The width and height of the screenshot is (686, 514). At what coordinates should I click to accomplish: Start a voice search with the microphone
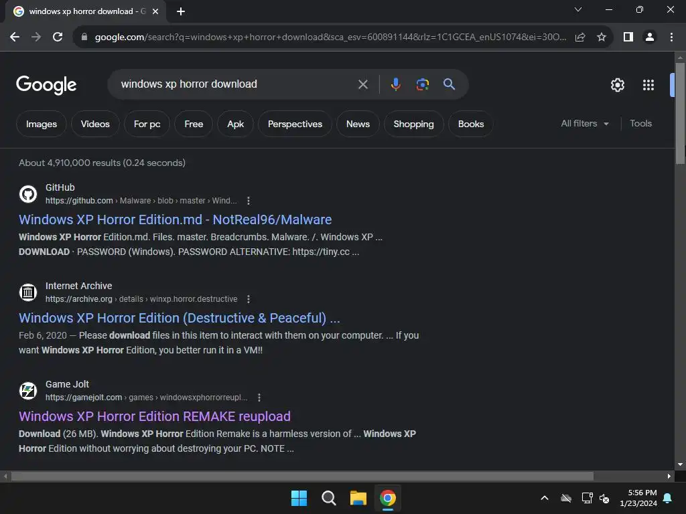coord(395,84)
